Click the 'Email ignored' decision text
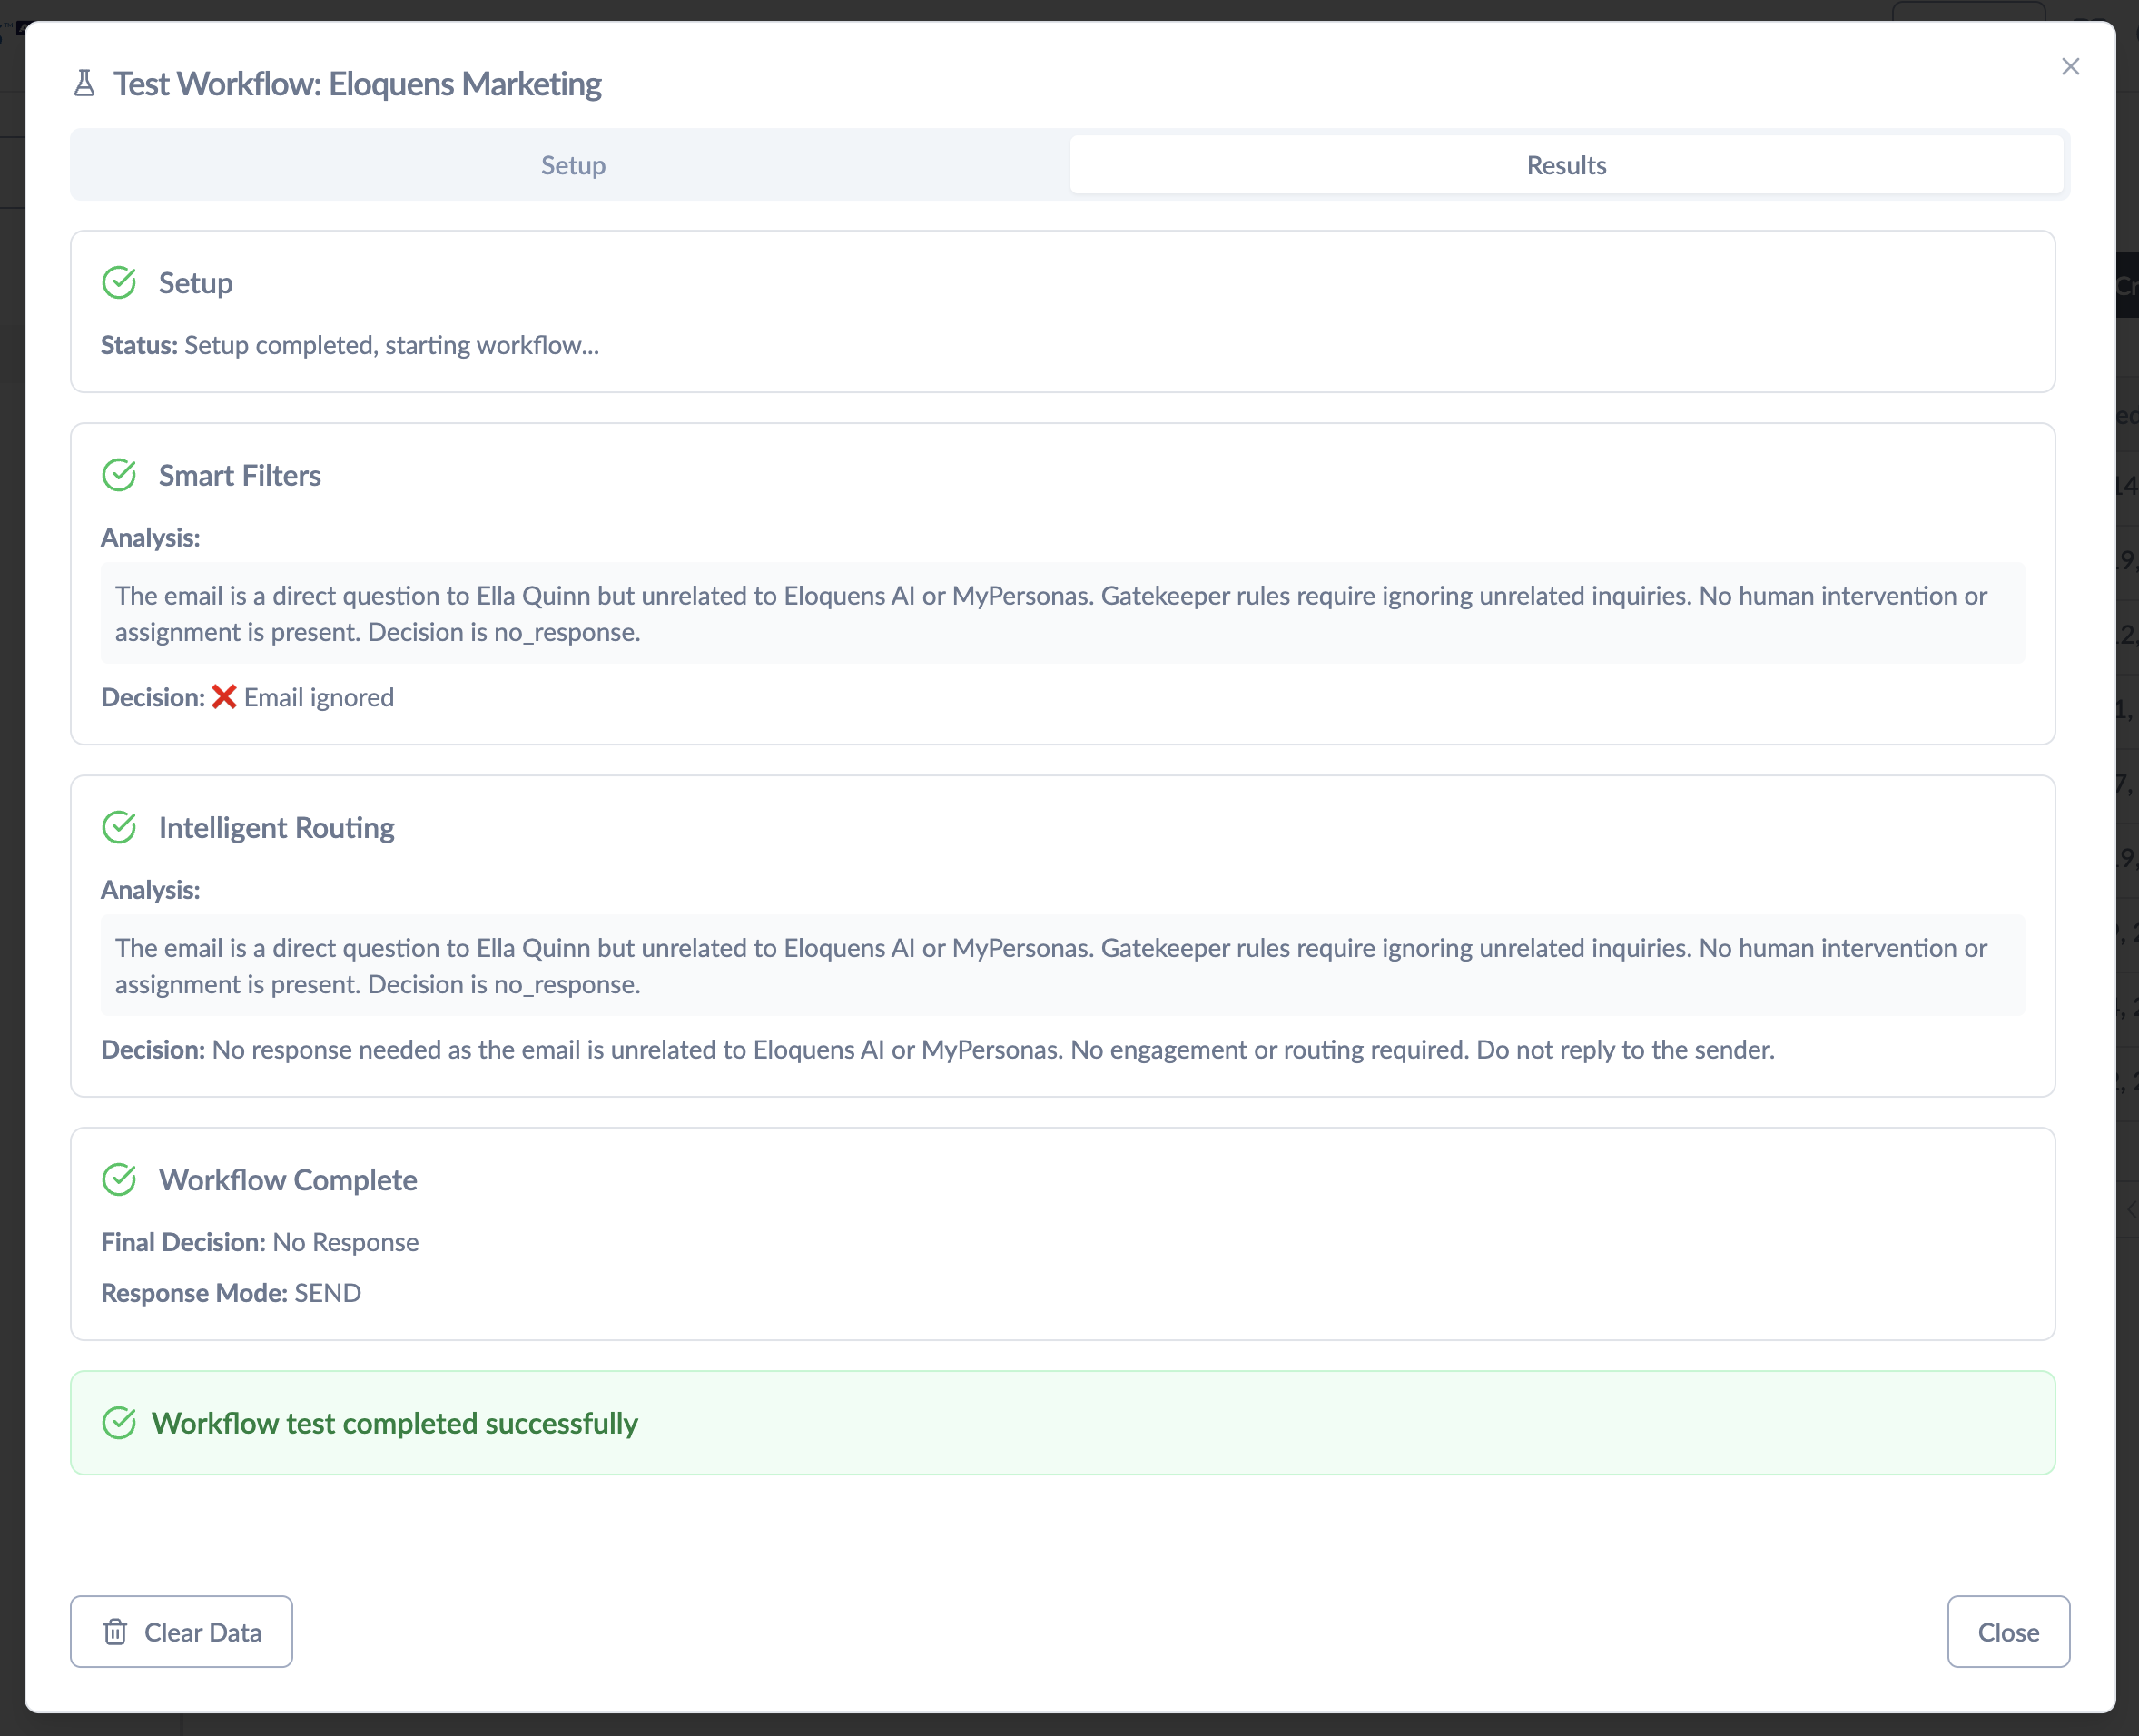Screen dimensions: 2139x1736 click(319, 697)
